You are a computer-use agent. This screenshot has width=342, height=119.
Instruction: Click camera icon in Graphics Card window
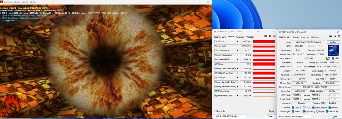click(x=330, y=36)
